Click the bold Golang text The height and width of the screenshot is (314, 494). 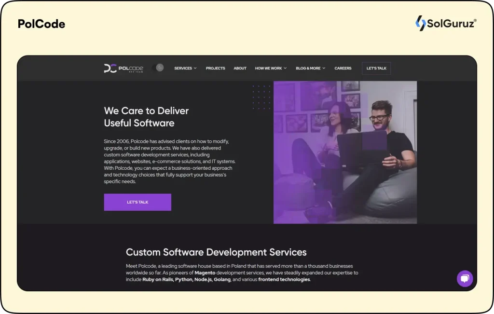[221, 280]
